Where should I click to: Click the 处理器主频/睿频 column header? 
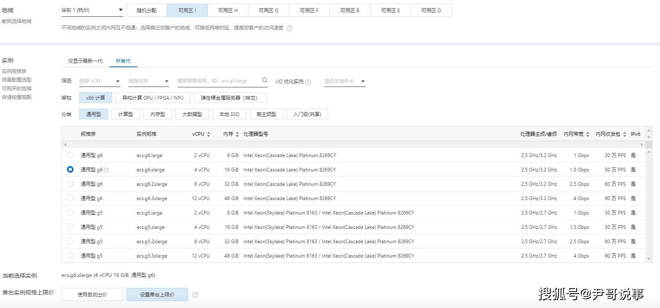tap(538, 134)
